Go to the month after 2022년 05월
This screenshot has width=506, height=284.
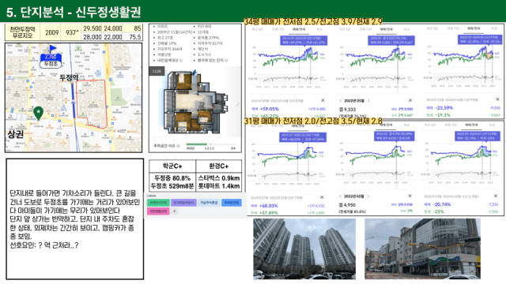tap(368, 101)
